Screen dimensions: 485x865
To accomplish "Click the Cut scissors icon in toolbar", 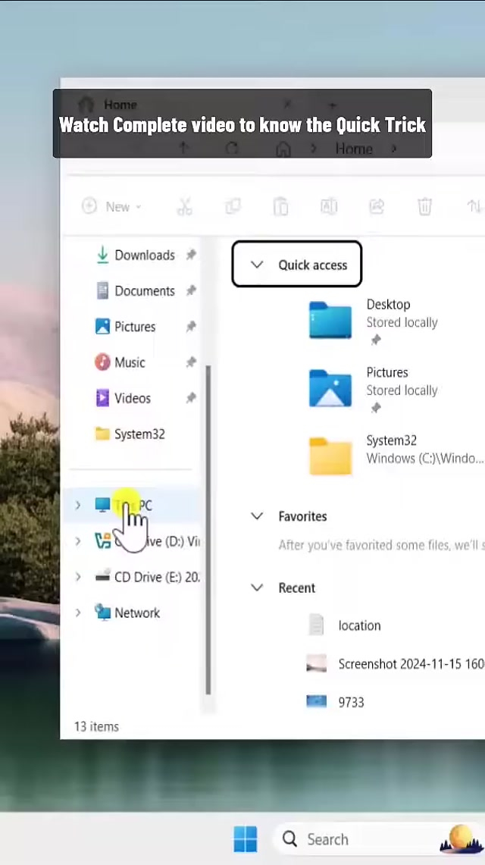I will click(x=184, y=206).
